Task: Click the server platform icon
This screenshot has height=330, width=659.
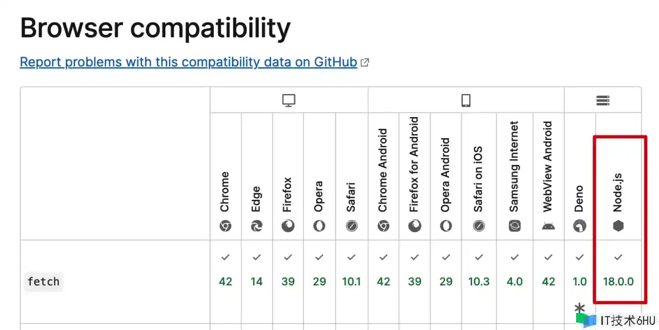Action: point(603,100)
